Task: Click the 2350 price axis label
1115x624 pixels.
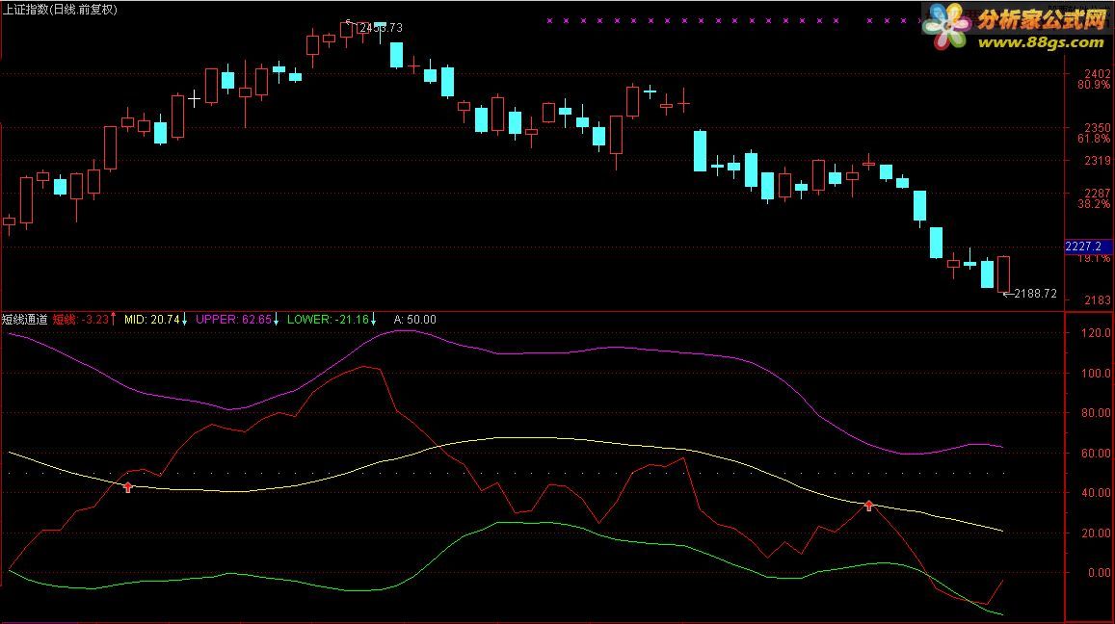Action: point(1098,128)
